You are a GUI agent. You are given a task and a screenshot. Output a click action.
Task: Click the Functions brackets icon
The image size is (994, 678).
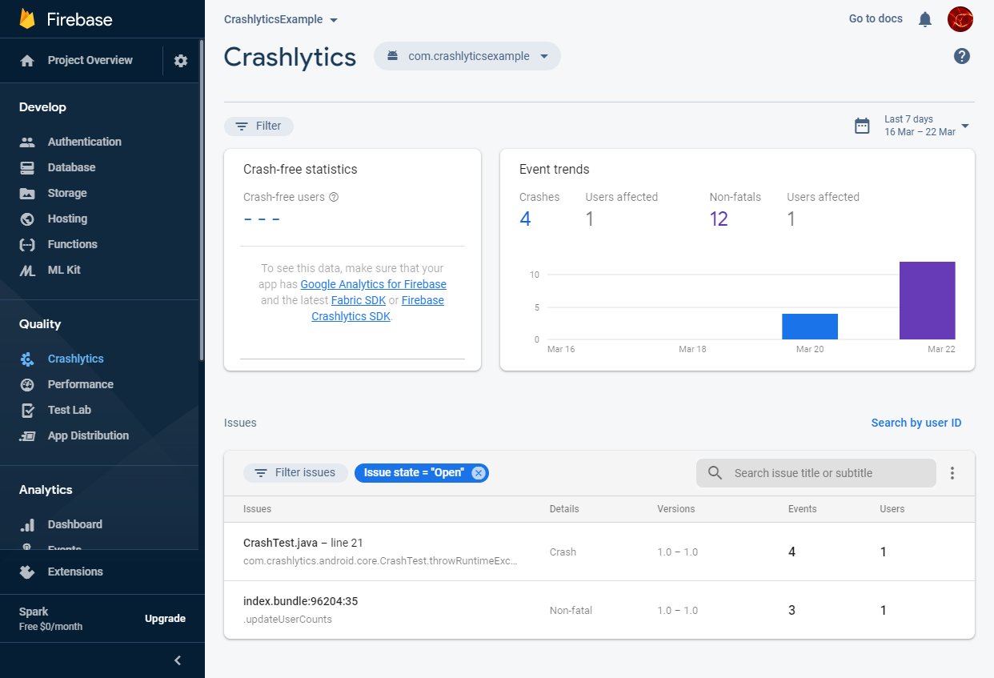(x=27, y=245)
